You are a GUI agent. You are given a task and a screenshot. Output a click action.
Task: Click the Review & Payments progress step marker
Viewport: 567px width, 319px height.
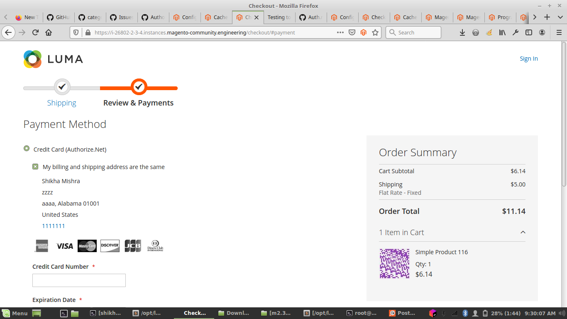coord(139,87)
